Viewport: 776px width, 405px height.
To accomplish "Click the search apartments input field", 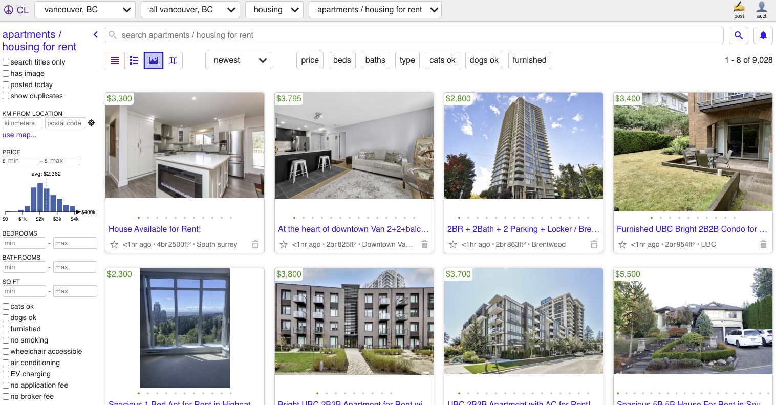I will (414, 35).
